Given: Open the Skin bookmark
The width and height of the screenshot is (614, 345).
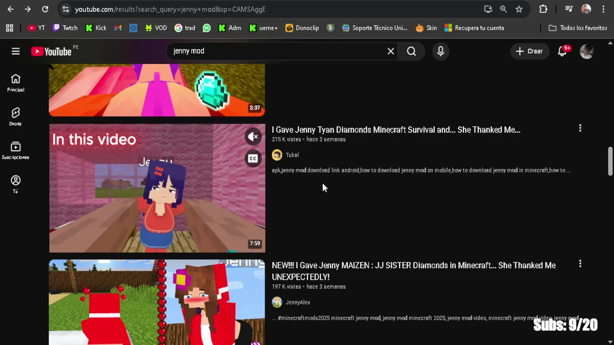Looking at the screenshot, I should 426,28.
